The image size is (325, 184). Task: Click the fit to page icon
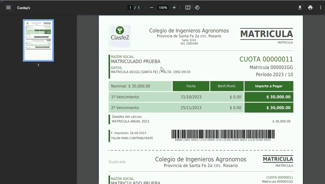click(188, 7)
